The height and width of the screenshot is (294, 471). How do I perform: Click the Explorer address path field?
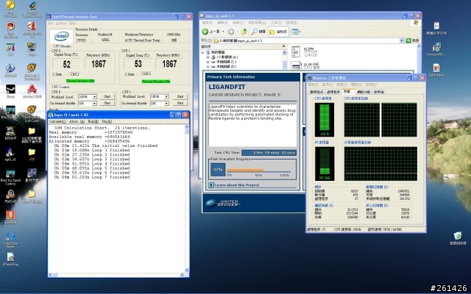point(306,40)
